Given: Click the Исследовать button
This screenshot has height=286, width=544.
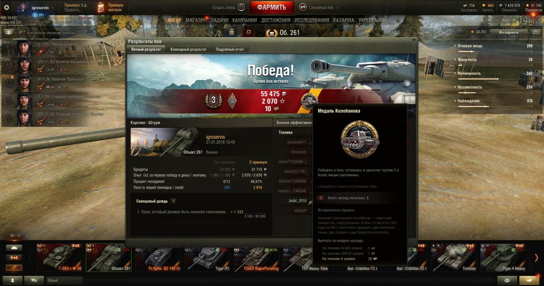Looking at the screenshot, I should click(x=509, y=32).
